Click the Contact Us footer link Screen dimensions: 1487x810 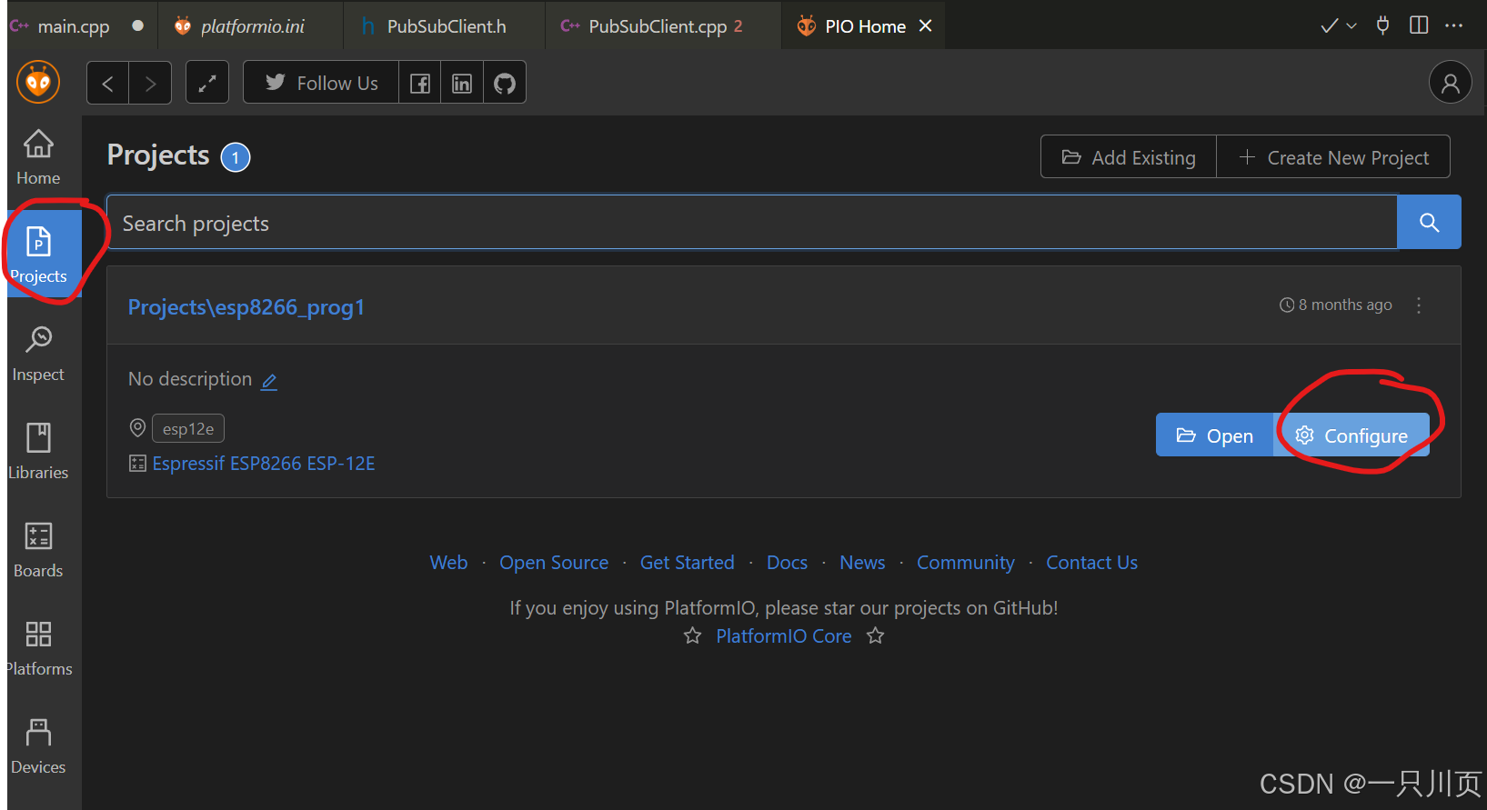[x=1091, y=563]
